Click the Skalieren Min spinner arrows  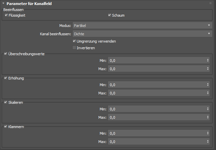[x=208, y=109]
